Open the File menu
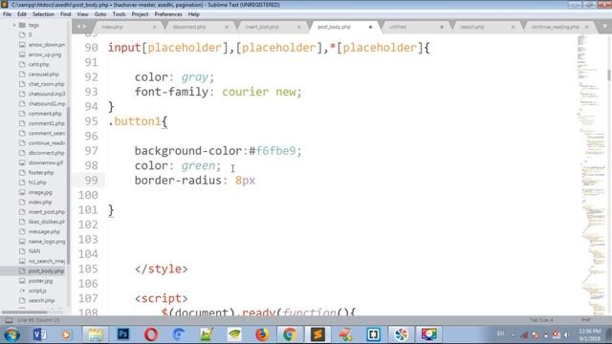Screen dimensions: 612x344 (x=7, y=14)
